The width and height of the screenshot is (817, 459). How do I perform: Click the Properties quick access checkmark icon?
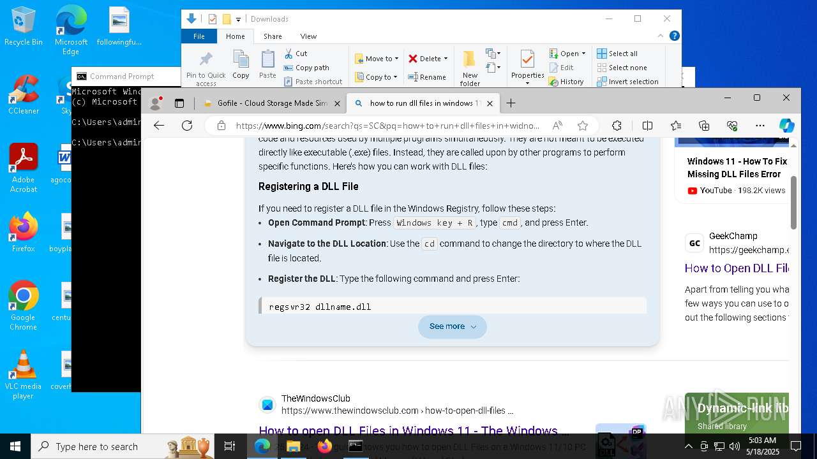(213, 19)
